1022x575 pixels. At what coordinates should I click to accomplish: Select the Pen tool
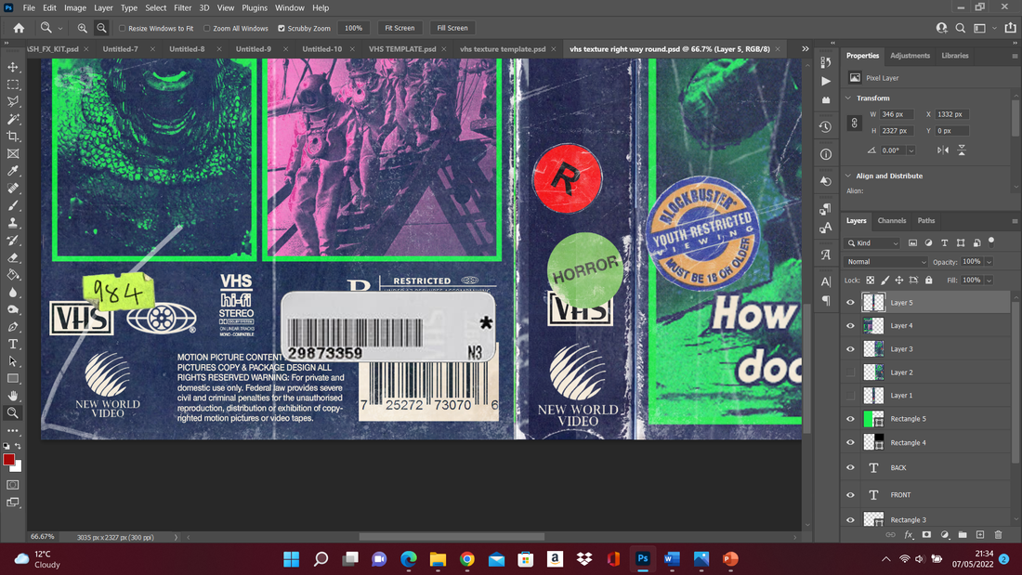click(13, 327)
